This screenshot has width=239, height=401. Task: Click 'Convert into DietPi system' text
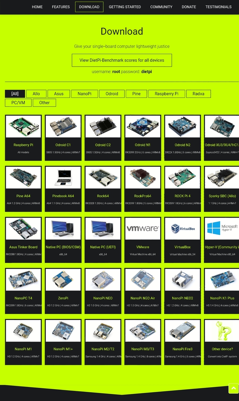(x=222, y=356)
